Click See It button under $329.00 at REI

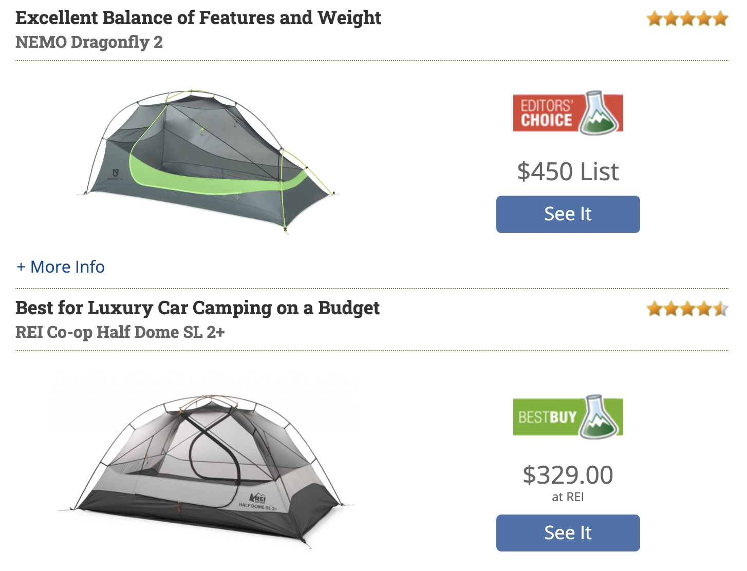pos(568,533)
